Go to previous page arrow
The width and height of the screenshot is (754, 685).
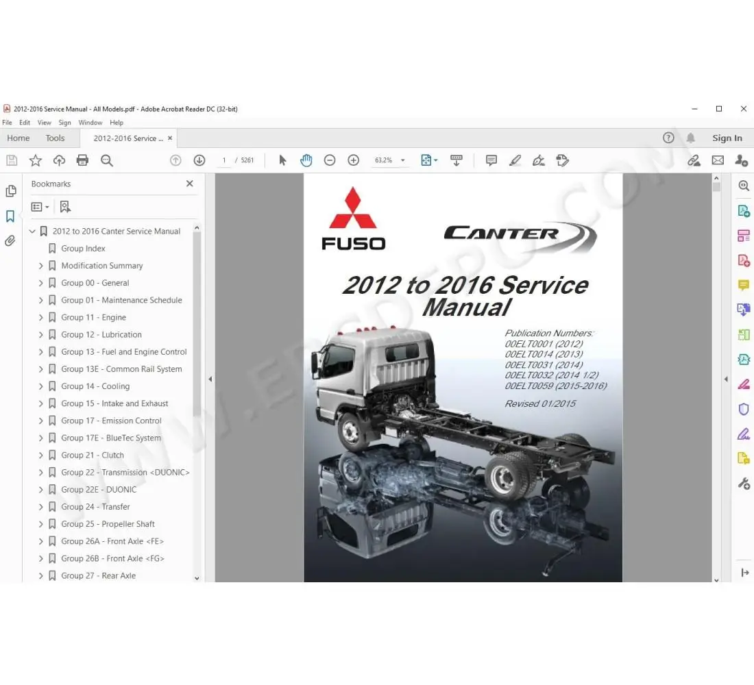[x=175, y=160]
